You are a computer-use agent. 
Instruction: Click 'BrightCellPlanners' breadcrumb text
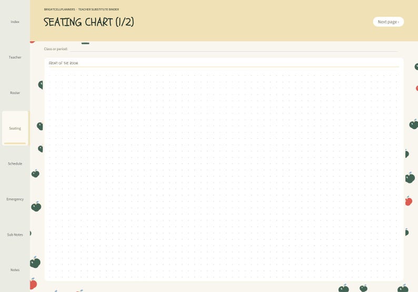[59, 9]
